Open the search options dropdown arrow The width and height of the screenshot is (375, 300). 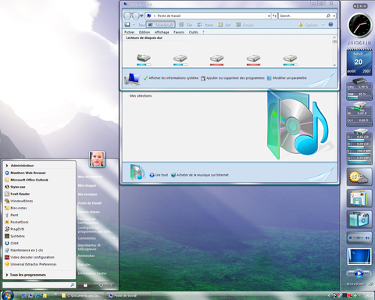(334, 16)
